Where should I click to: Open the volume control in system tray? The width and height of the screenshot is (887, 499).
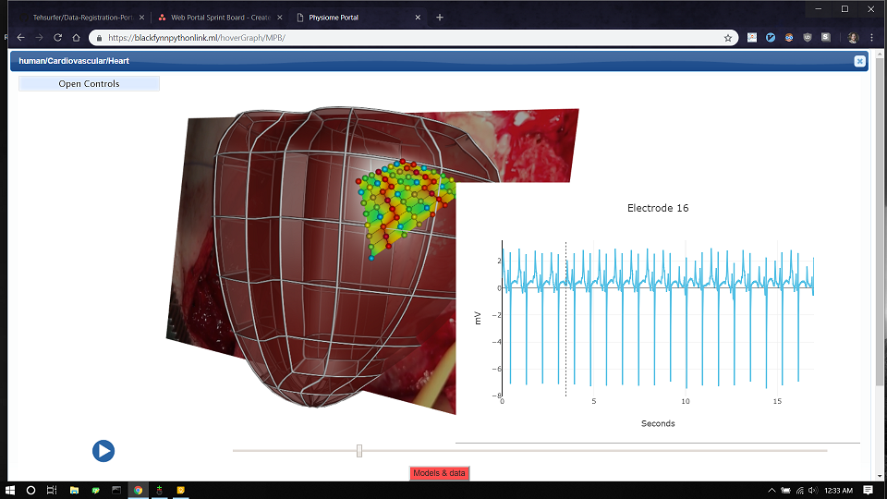point(813,491)
